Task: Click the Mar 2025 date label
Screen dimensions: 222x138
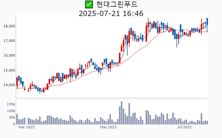Action: point(26,127)
